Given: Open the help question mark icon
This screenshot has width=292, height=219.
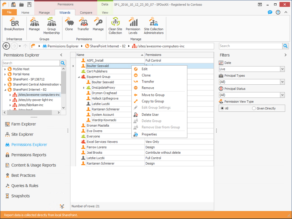Looking at the screenshot, I should pyautogui.click(x=278, y=12).
